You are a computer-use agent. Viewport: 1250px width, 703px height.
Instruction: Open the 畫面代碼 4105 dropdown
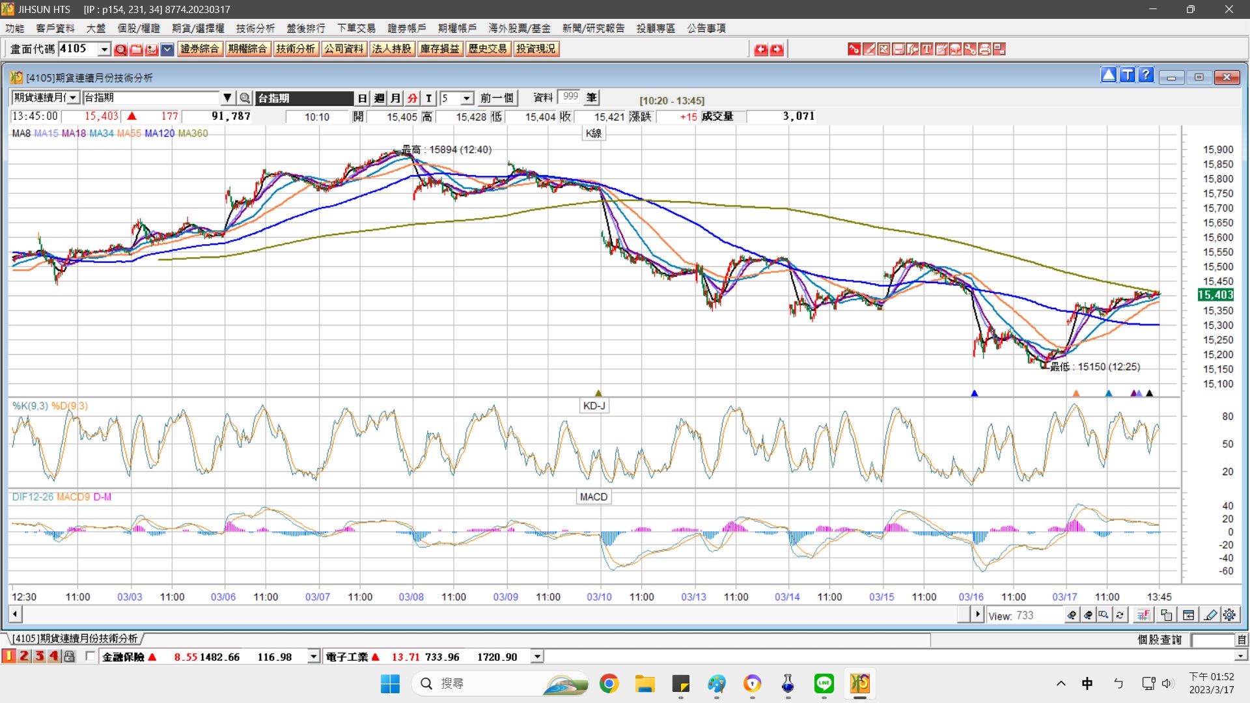pyautogui.click(x=104, y=49)
